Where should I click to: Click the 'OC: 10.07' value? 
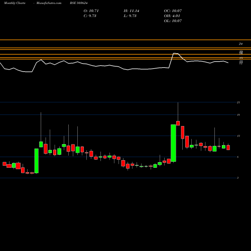(x=173, y=11)
